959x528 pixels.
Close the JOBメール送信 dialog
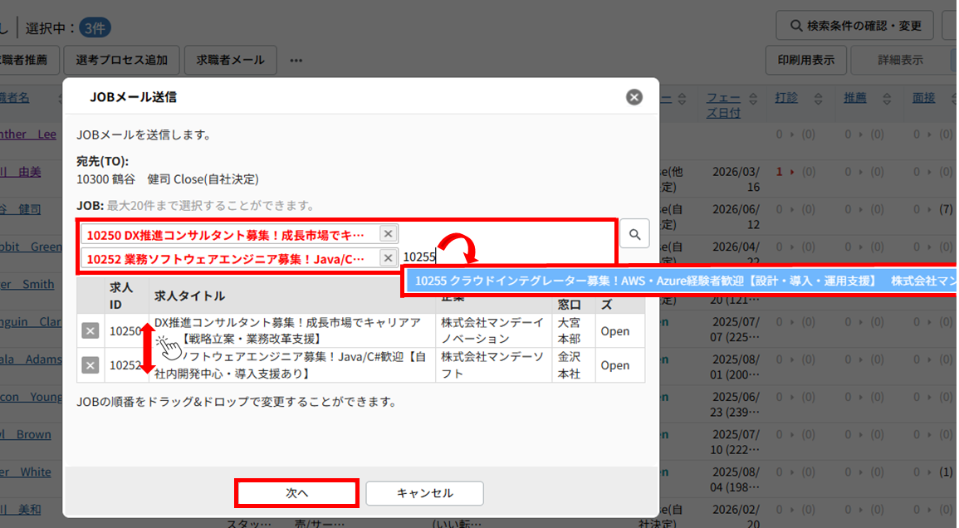click(x=634, y=97)
